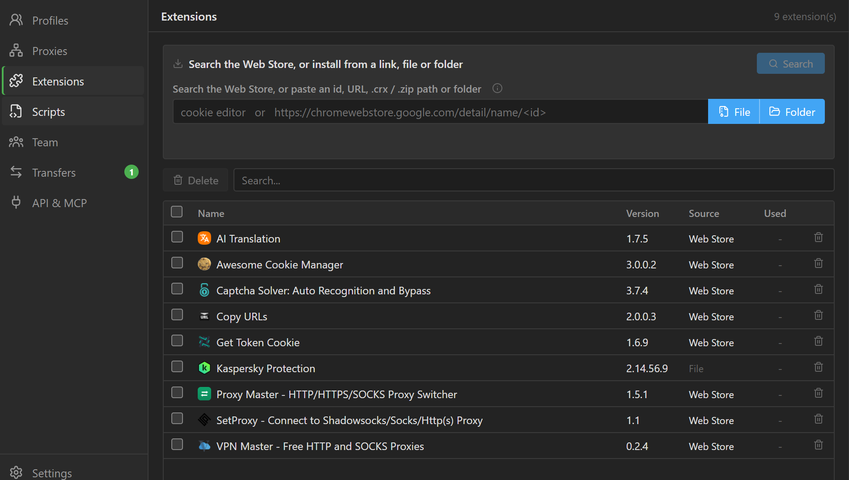This screenshot has width=849, height=480.
Task: Click the Search button for Web Store
Action: pos(790,64)
